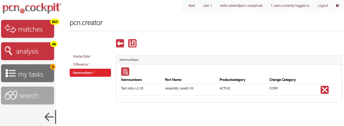The image size is (344, 126).
Task: Open the matches section
Action: click(x=28, y=29)
